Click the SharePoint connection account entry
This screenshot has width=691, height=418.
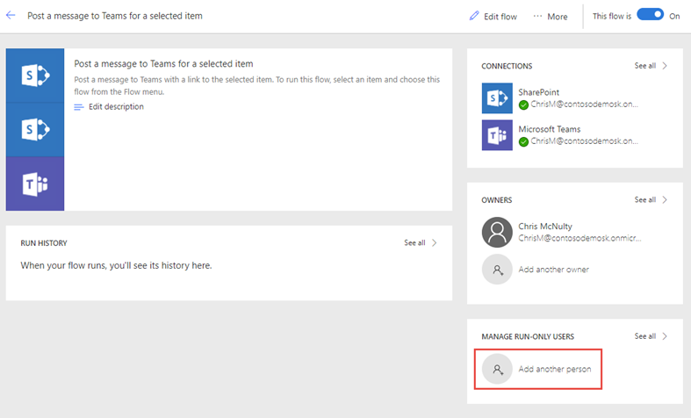pyautogui.click(x=578, y=104)
